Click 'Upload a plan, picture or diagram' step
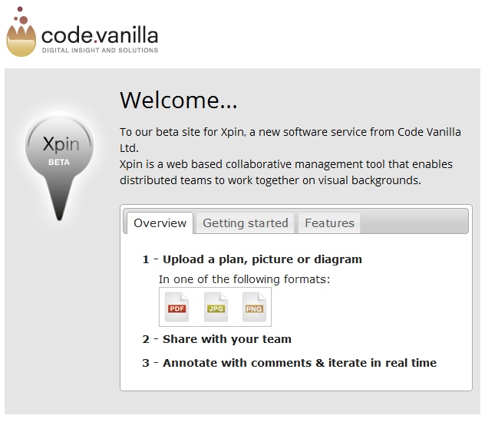Viewport: 485px width, 422px height. click(x=262, y=259)
